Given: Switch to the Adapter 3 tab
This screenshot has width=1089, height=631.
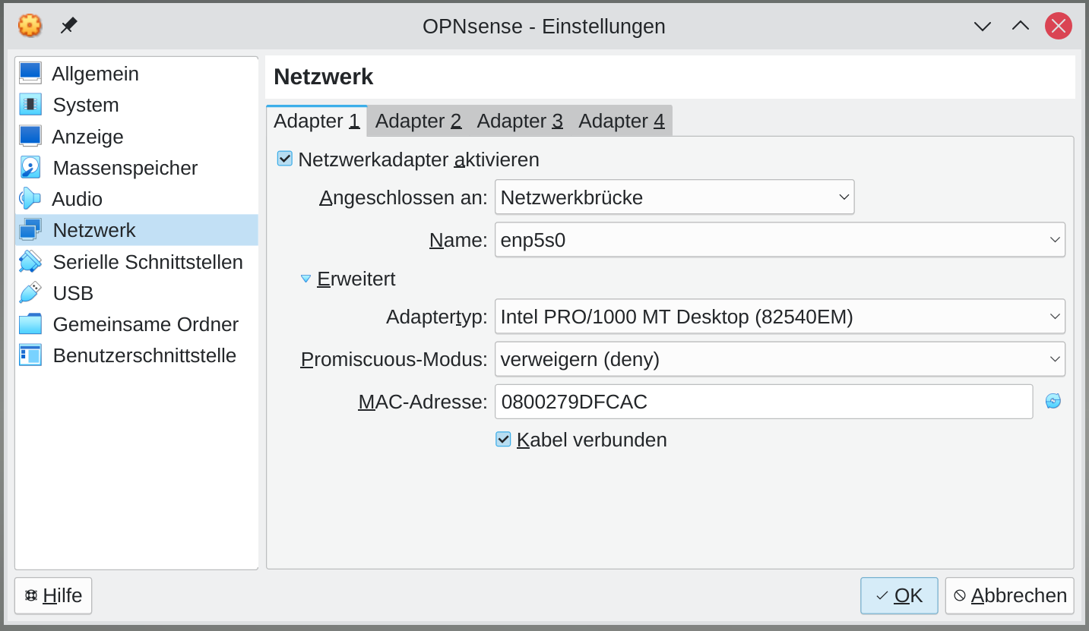Looking at the screenshot, I should click(x=520, y=121).
